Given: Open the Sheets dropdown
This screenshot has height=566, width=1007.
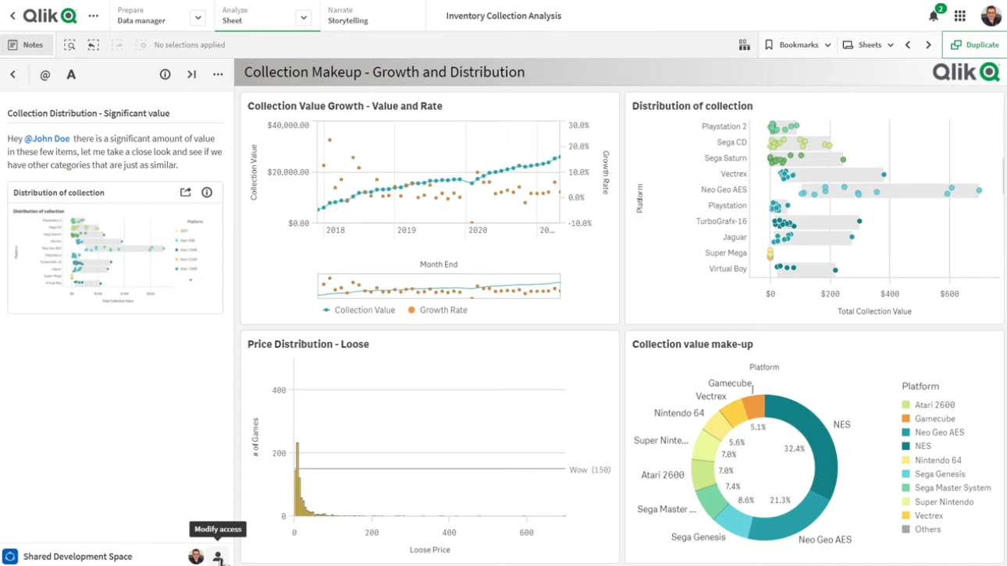Looking at the screenshot, I should click(868, 45).
